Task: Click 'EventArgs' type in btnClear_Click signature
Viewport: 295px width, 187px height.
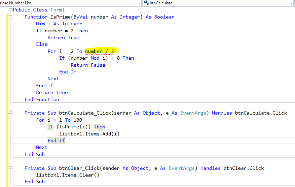Action: pyautogui.click(x=182, y=168)
